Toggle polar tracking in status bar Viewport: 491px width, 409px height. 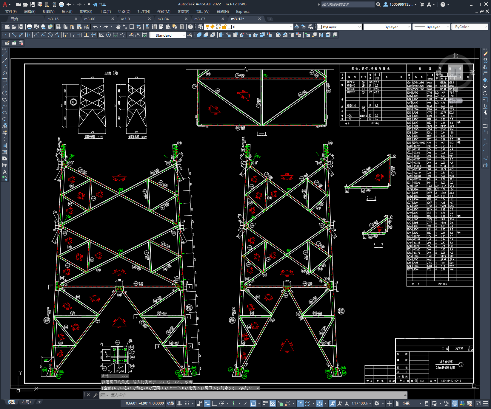pos(221,403)
